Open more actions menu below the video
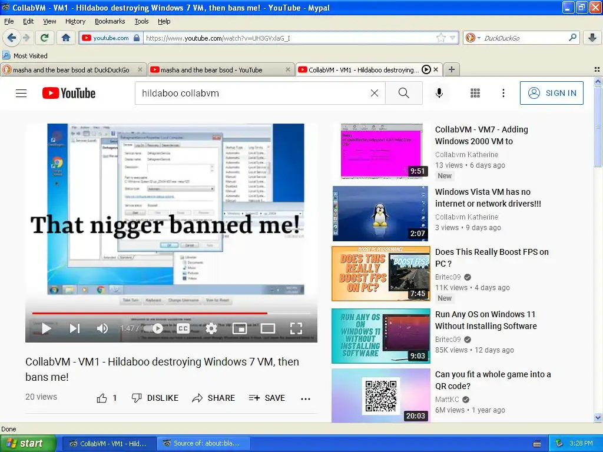The height and width of the screenshot is (452, 603). 306,398
